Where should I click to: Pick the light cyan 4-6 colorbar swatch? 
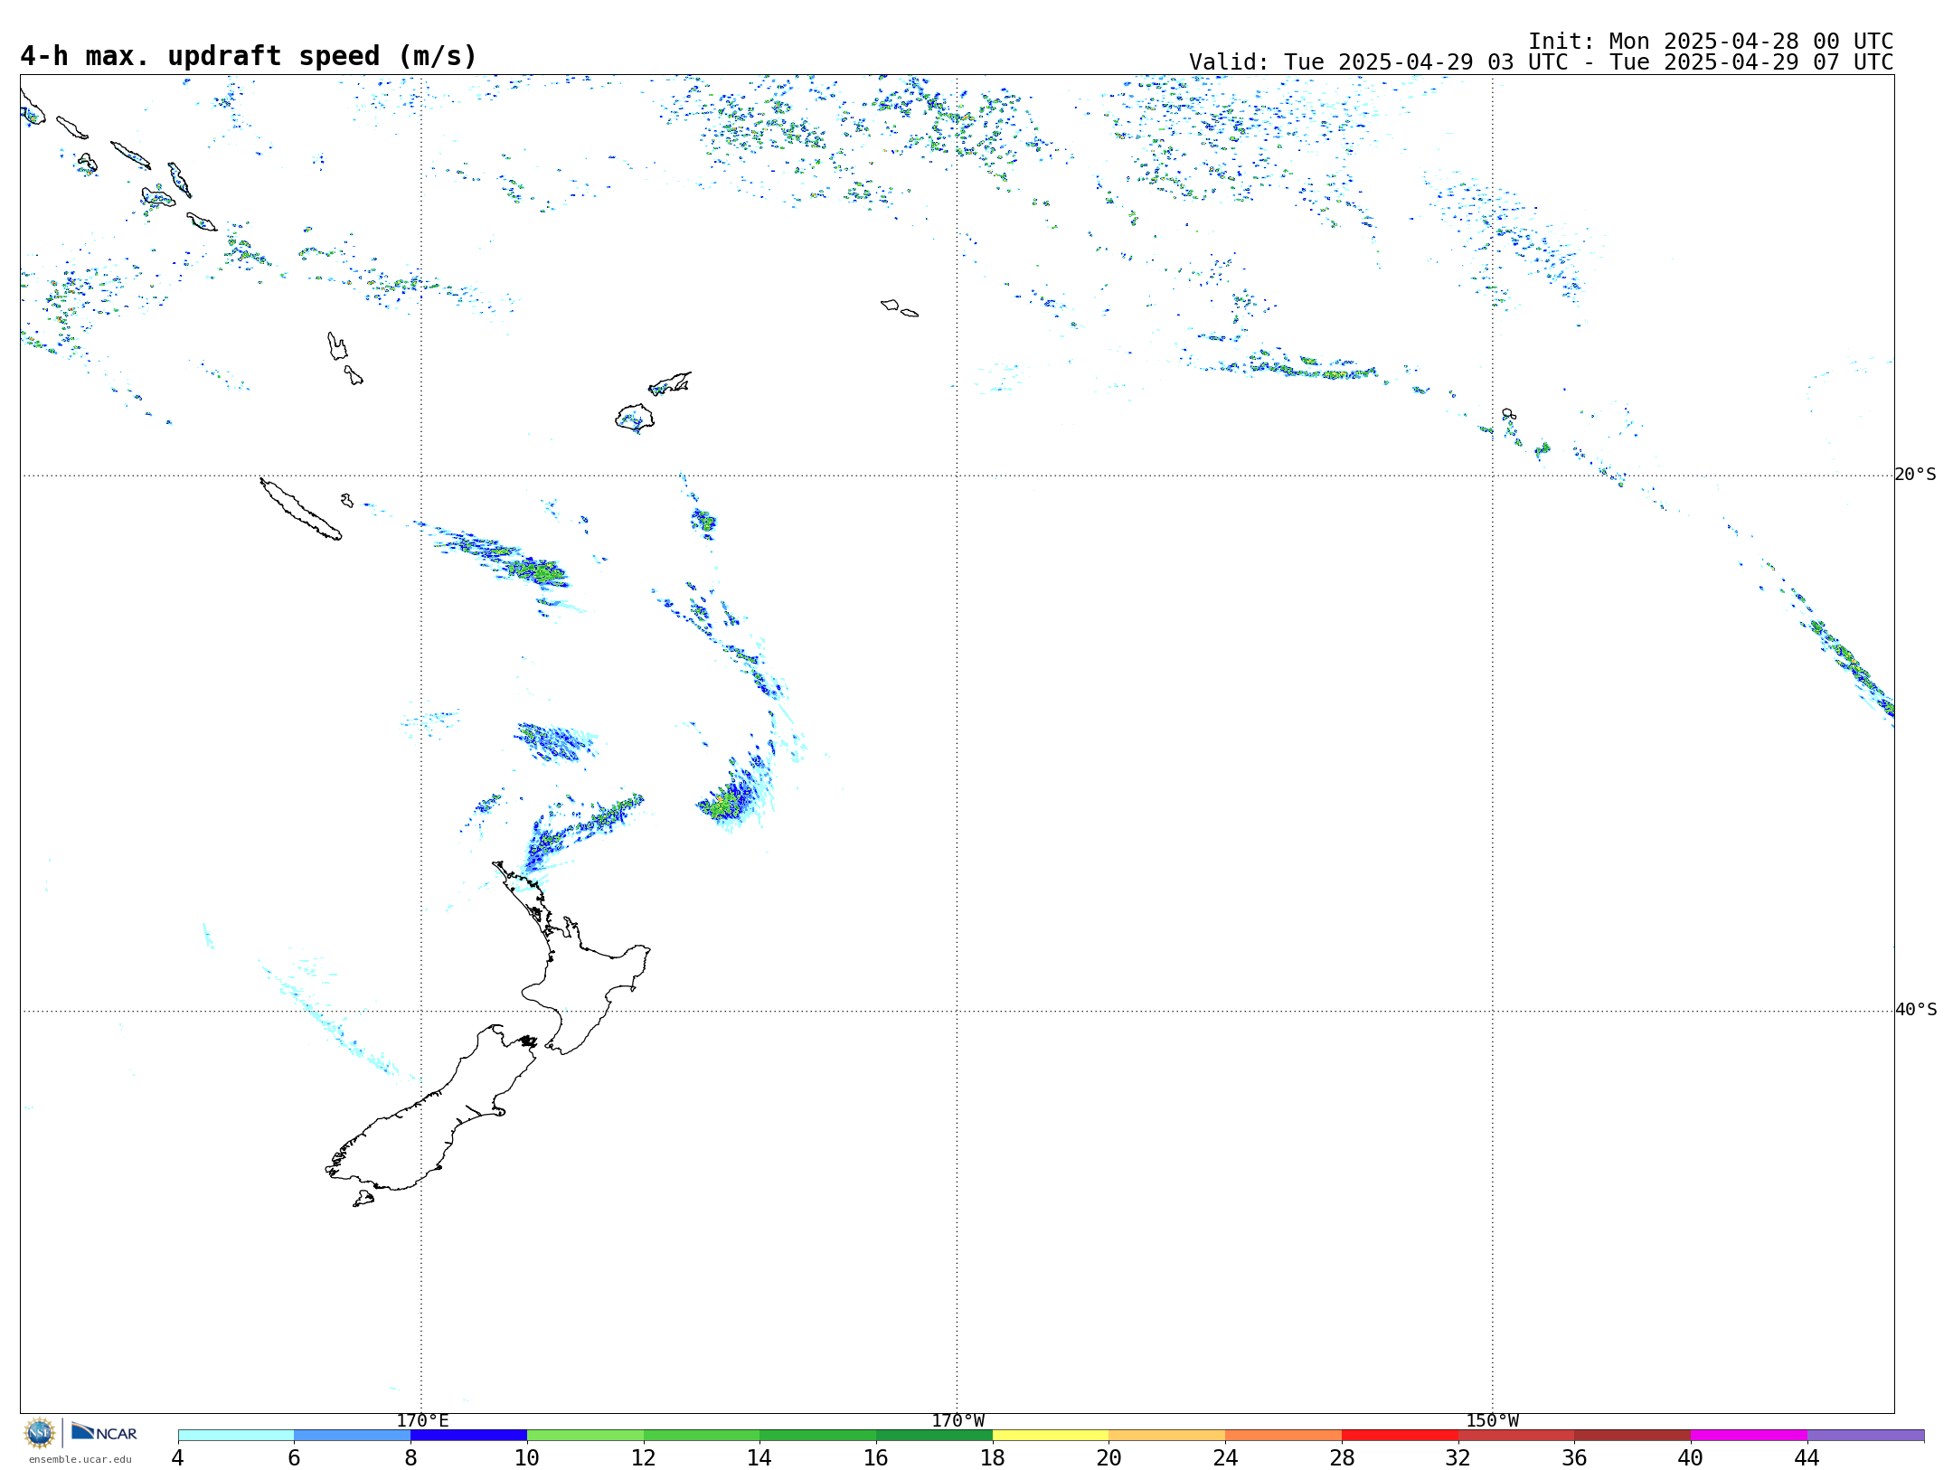(x=236, y=1435)
